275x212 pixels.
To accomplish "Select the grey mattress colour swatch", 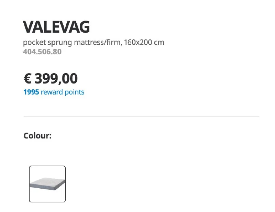I will (x=47, y=184).
